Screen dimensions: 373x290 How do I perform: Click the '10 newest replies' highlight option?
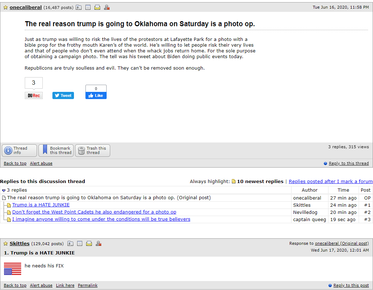(x=260, y=181)
